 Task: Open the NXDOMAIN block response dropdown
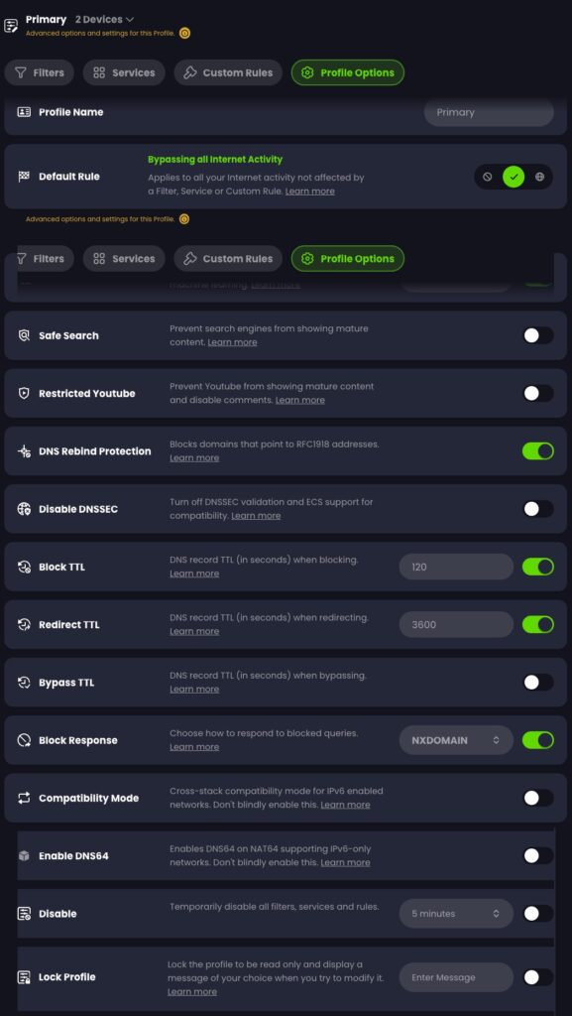coord(456,740)
